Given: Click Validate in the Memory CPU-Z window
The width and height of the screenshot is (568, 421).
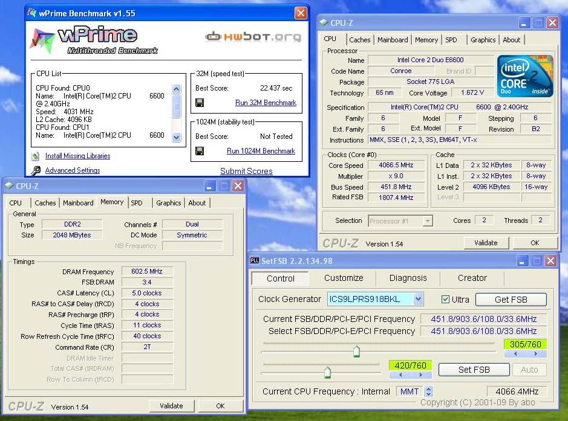Looking at the screenshot, I should pos(171,406).
